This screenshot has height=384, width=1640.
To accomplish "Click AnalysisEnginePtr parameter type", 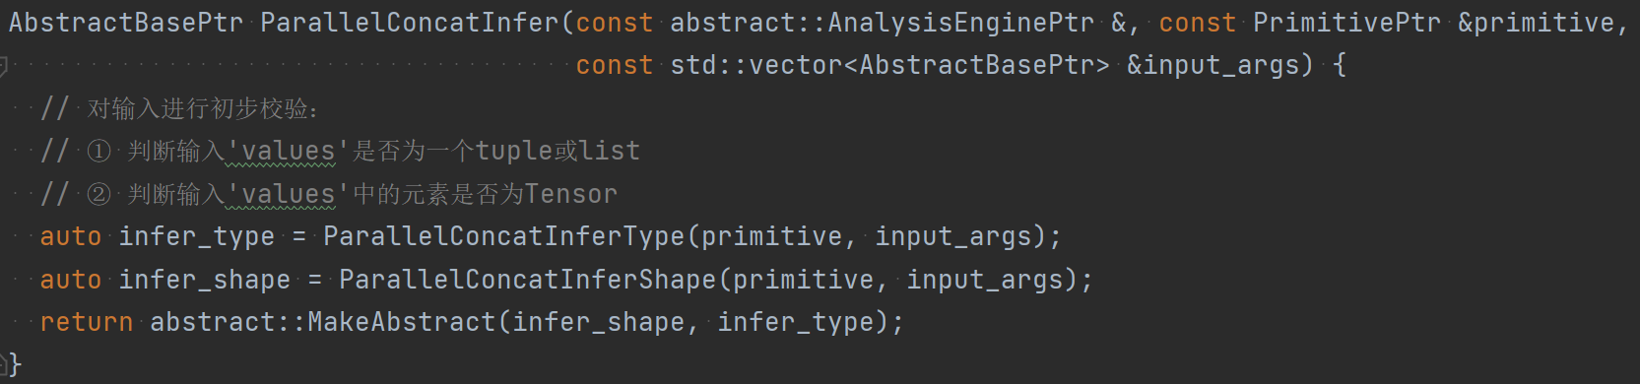I will coord(960,23).
